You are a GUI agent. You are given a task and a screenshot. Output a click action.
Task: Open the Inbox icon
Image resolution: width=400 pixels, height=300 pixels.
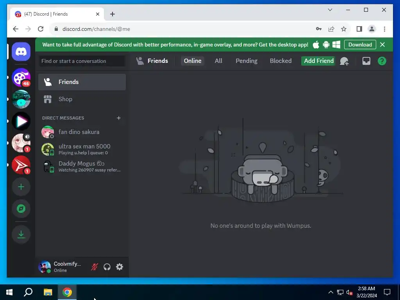point(366,61)
